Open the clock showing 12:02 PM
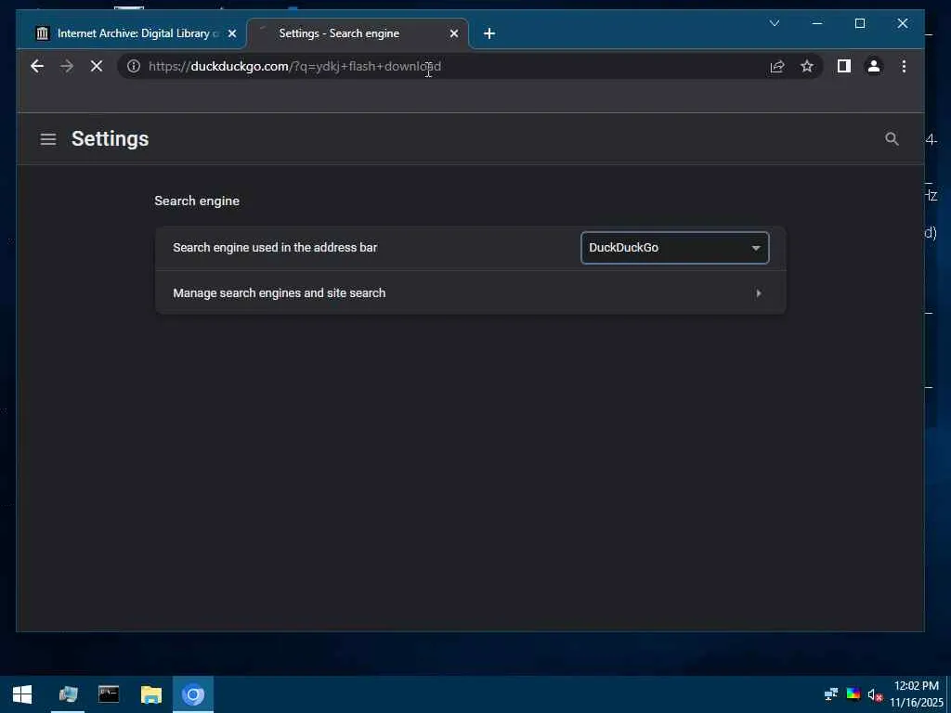The height and width of the screenshot is (713, 951). (917, 694)
